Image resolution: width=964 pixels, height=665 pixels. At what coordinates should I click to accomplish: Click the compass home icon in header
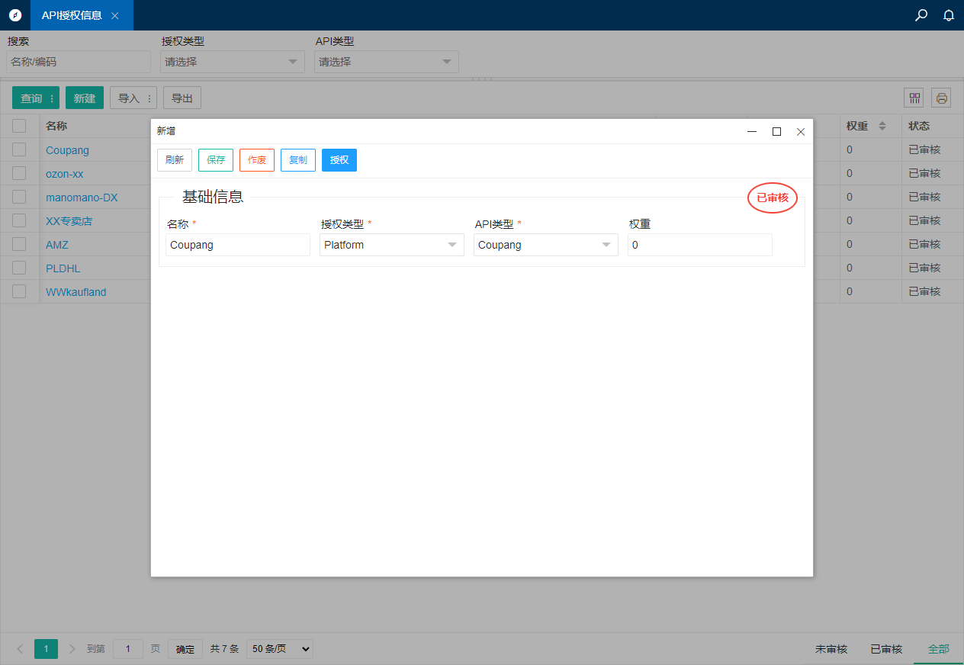(x=15, y=15)
